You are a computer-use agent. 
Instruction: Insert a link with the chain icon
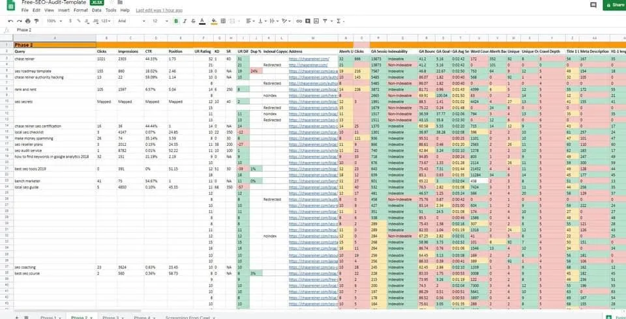(299, 21)
